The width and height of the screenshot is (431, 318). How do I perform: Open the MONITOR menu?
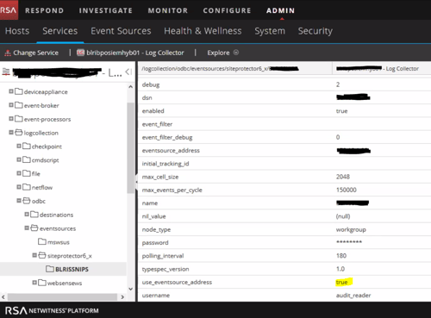coord(168,10)
